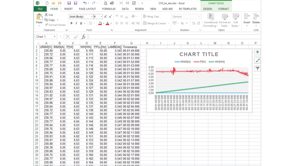The width and height of the screenshot is (295, 166).
Task: Click the red font color swatch
Action: (x=108, y=24)
